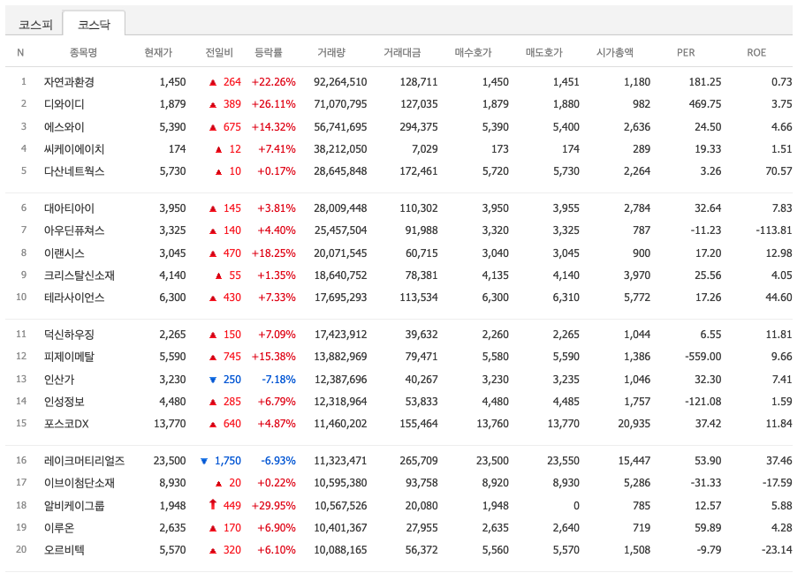The height and width of the screenshot is (573, 805).
Task: Click the 포스코DX stock name
Action: click(66, 423)
